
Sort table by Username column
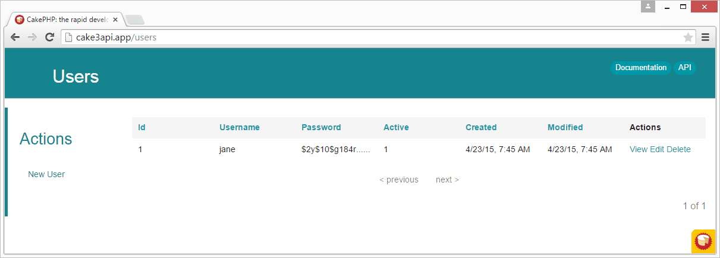(239, 127)
